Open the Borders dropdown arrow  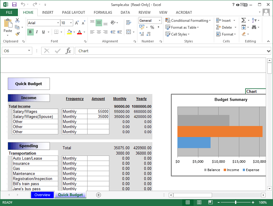(x=61, y=32)
